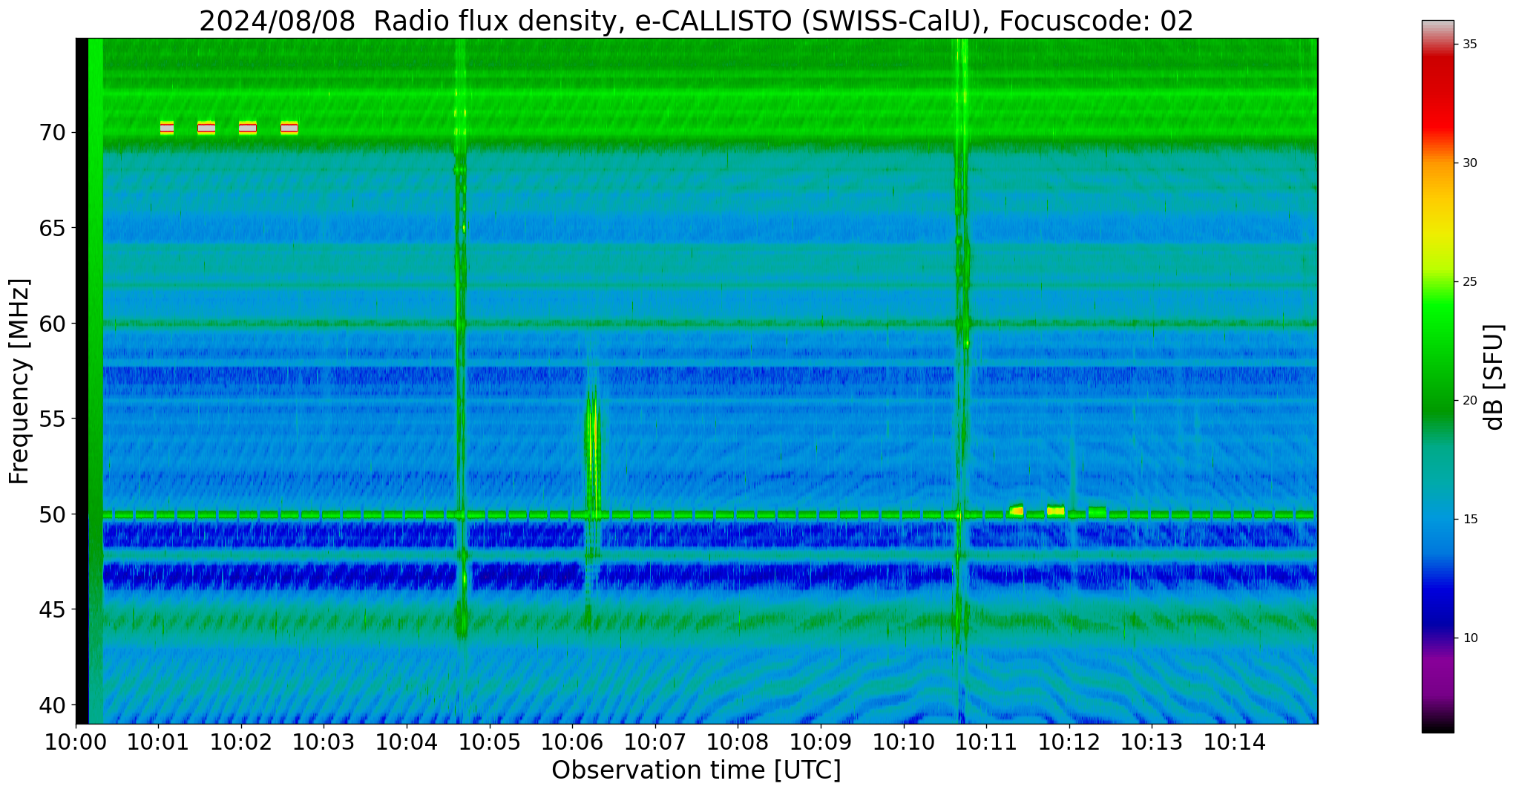Click the 10:06 time tick label
The height and width of the screenshot is (792, 1516).
click(572, 743)
